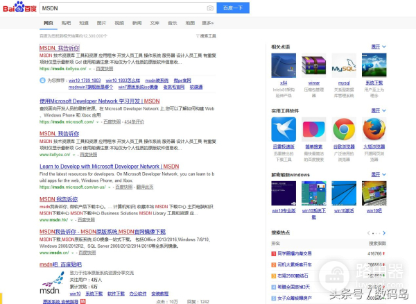The image size is (416, 304).
Task: Expand the 相关术语 section with 展开
Action: click(x=377, y=47)
